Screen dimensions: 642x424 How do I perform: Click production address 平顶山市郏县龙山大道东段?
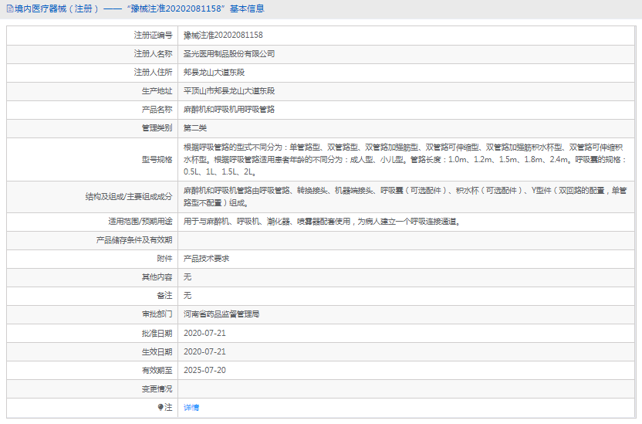229,91
